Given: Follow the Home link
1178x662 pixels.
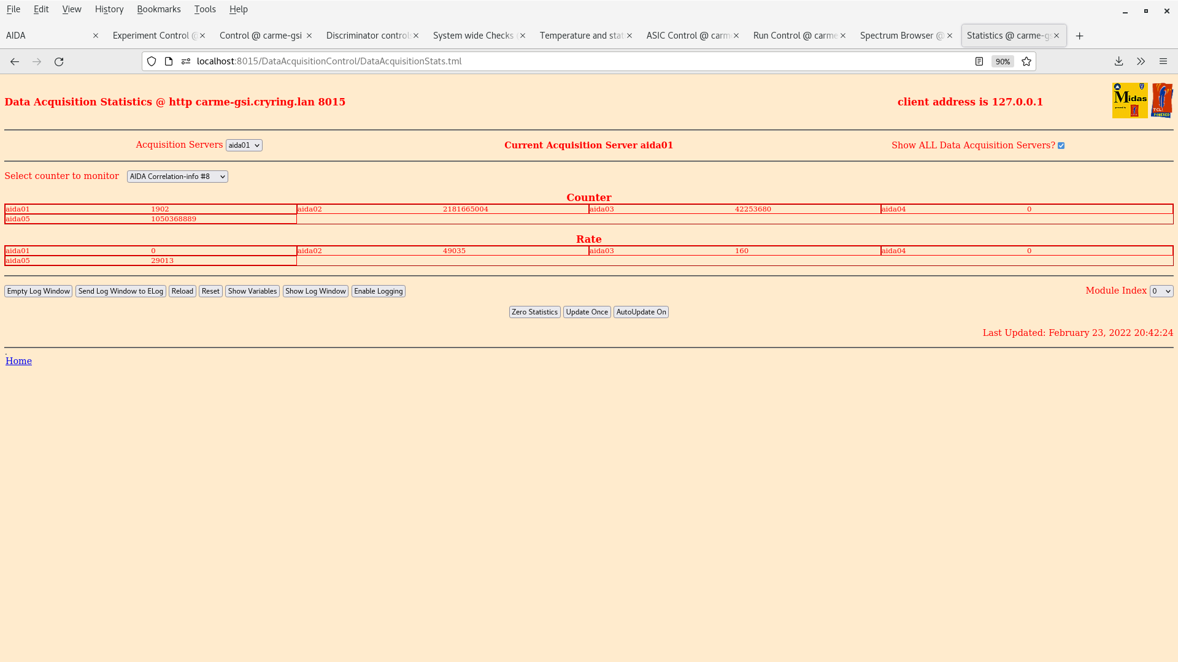Looking at the screenshot, I should pos(18,361).
